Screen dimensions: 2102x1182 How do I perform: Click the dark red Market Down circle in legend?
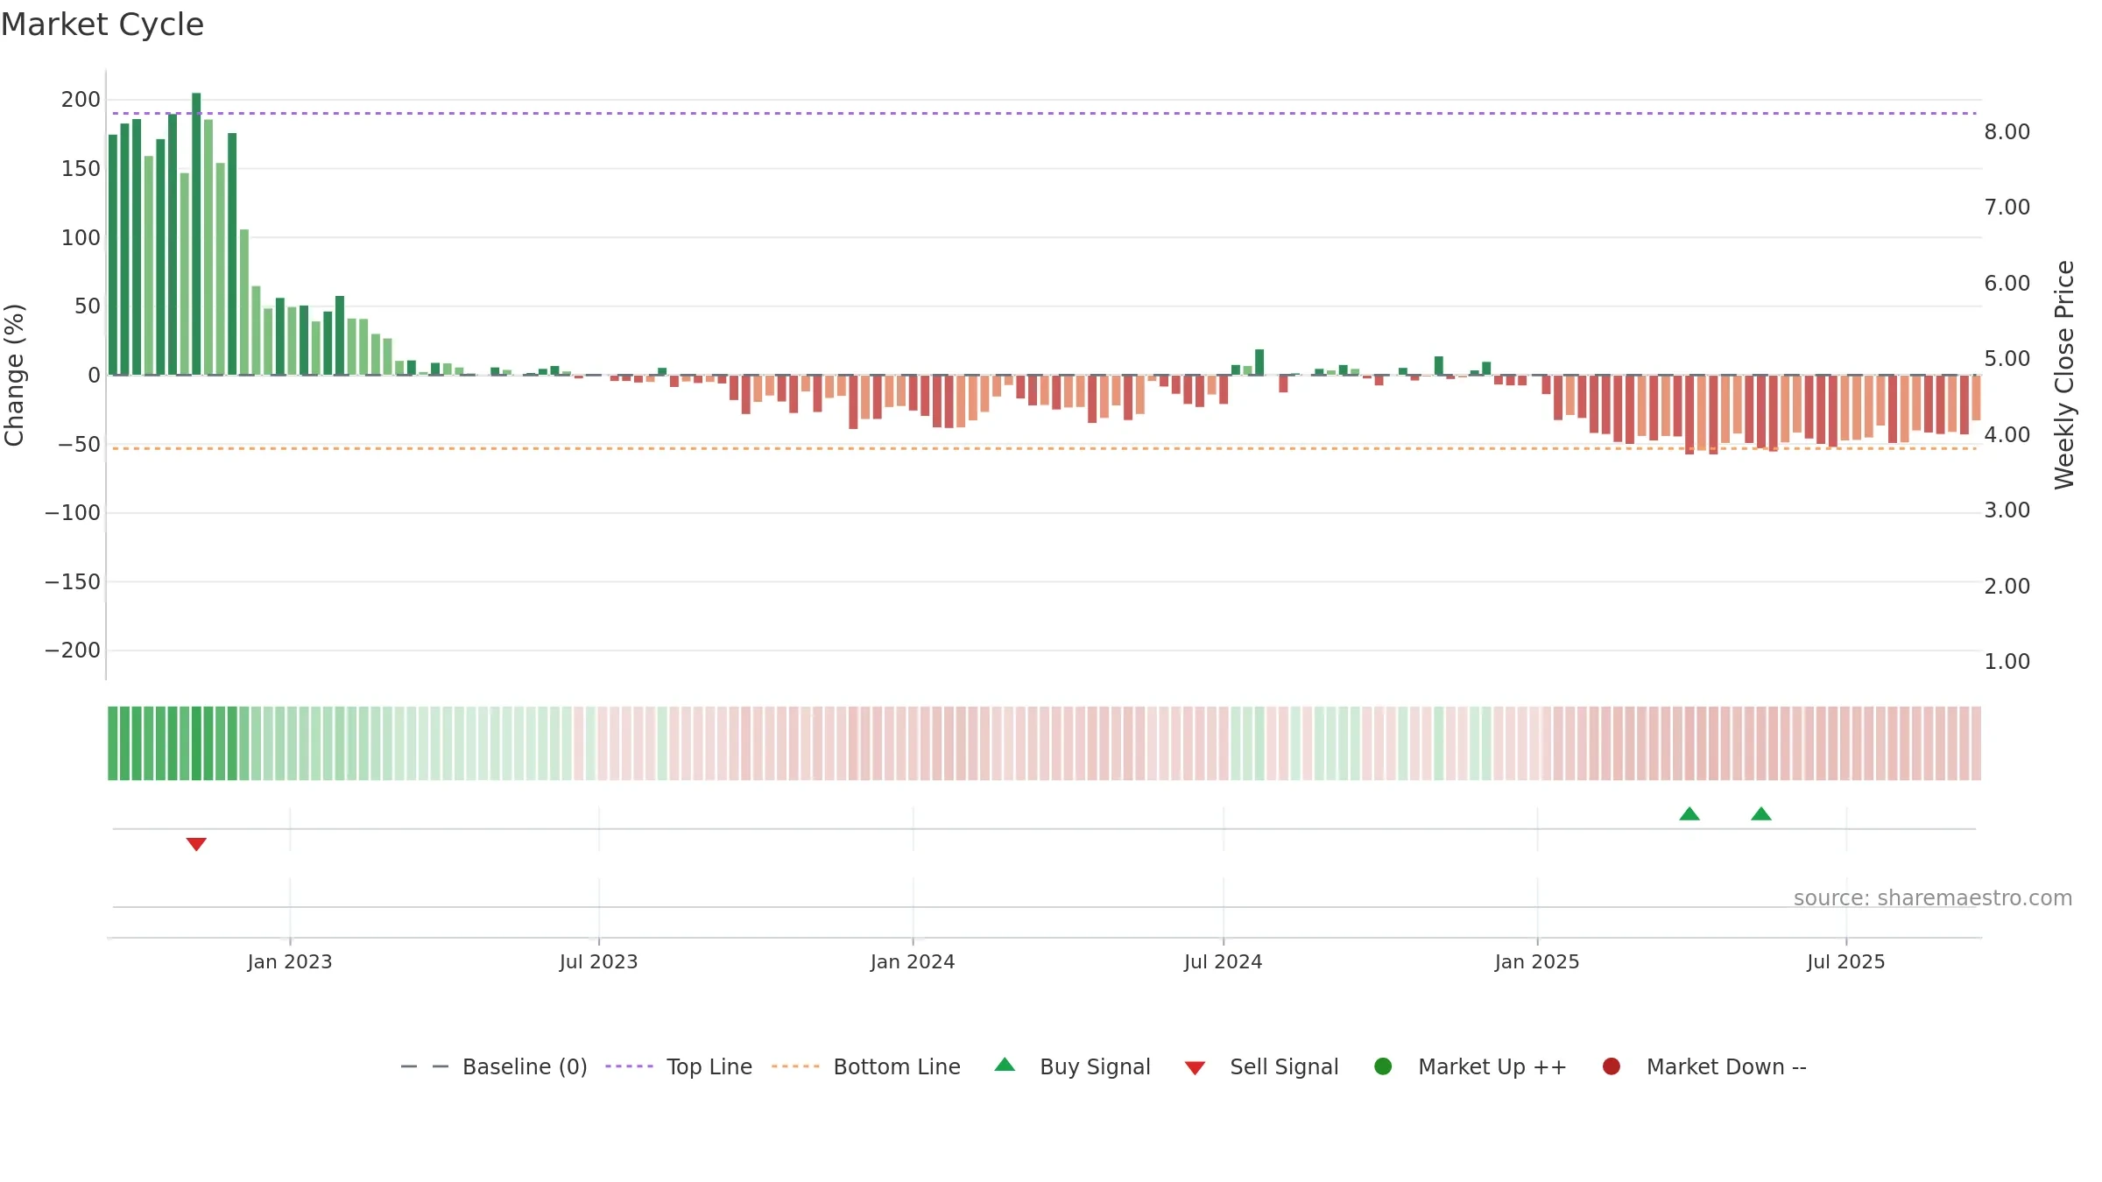click(1612, 1066)
